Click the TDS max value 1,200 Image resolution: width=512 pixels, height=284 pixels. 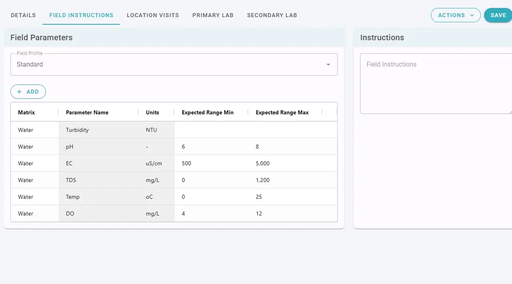click(x=285, y=180)
